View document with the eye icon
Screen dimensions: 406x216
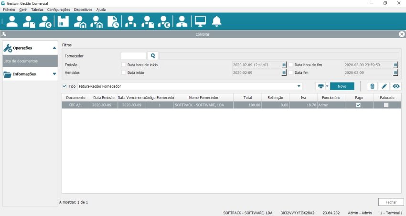tap(396, 86)
